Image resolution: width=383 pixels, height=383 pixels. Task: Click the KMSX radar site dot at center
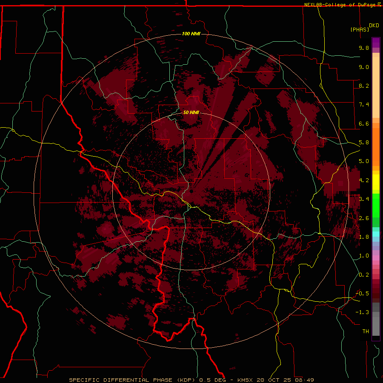tap(191, 191)
